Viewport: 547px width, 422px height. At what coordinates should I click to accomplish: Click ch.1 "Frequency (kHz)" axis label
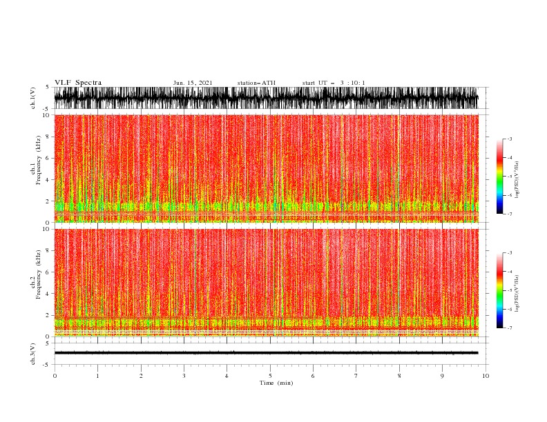coord(39,161)
